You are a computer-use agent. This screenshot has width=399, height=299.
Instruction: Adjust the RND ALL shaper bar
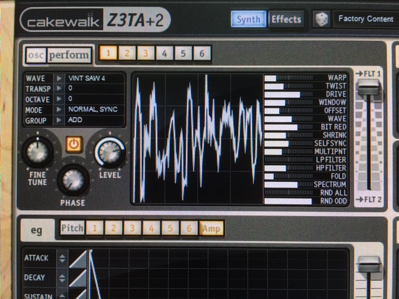tap(288, 192)
